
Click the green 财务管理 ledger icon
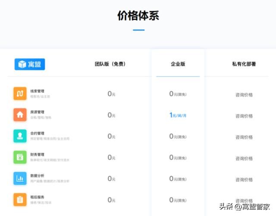20,157
